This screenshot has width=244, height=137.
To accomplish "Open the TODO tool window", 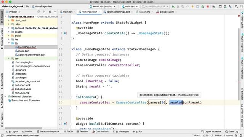I will (x=68, y=132).
